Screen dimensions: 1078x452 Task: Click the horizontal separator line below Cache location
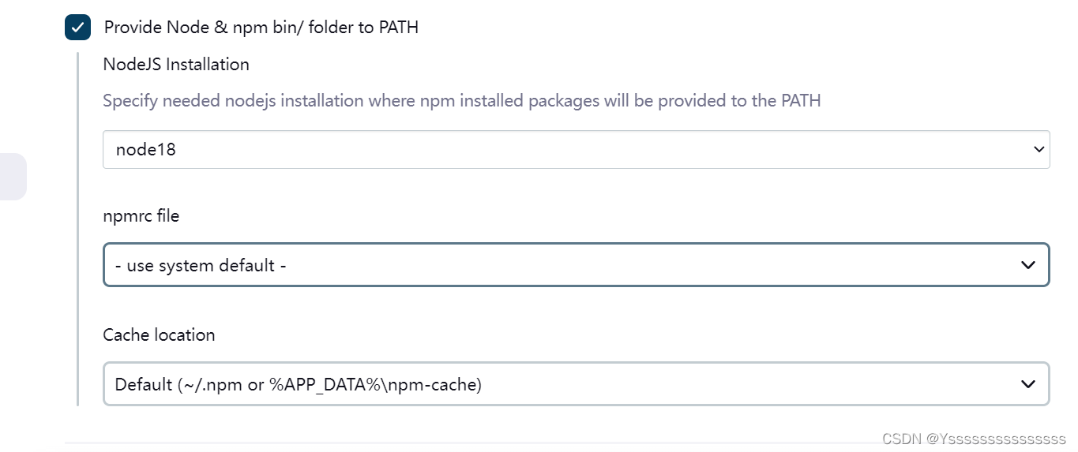pos(474,443)
